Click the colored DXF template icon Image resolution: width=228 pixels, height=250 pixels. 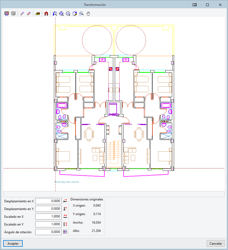click(7, 14)
